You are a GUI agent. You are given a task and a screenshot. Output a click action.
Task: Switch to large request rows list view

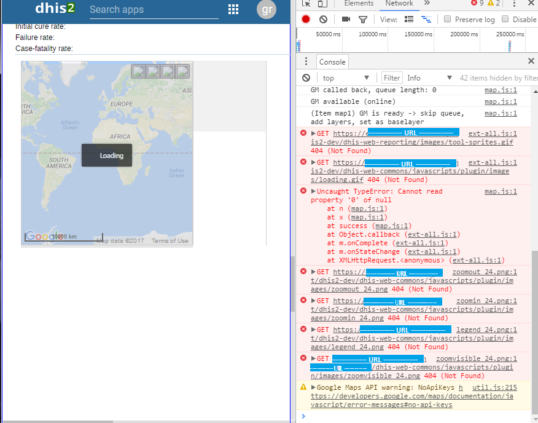(x=409, y=19)
